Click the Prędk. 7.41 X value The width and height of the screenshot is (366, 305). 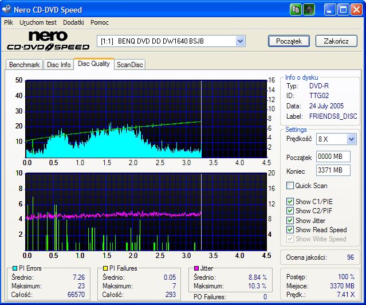[x=346, y=295]
